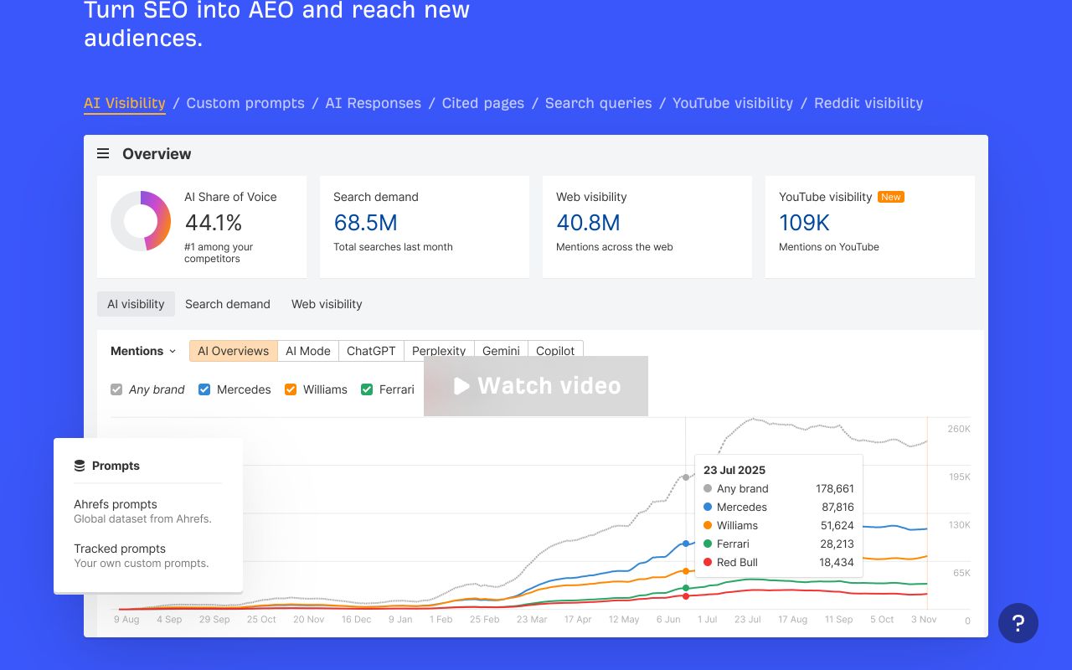Click the Red Bull red dot in the chart tooltip
The width and height of the screenshot is (1072, 670).
708,562
